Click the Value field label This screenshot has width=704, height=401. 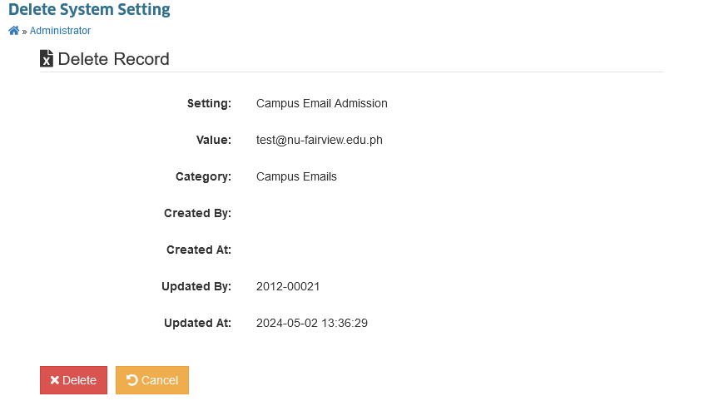[x=214, y=140]
